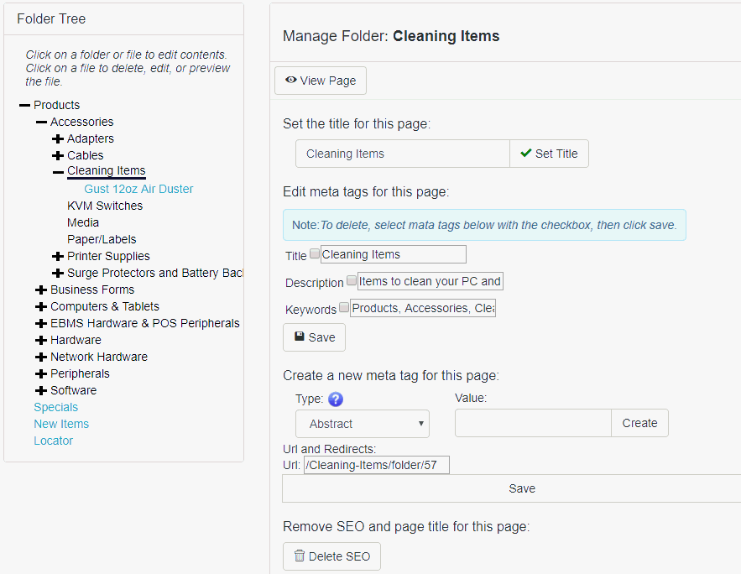Open the Gust 12oz Air Duster file

click(x=138, y=189)
